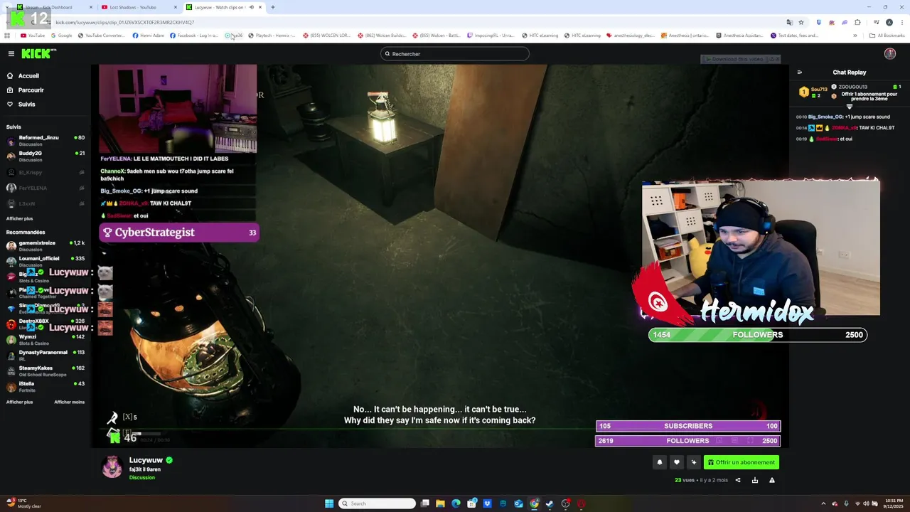Click the Windows taskbar Search box

(x=377, y=503)
